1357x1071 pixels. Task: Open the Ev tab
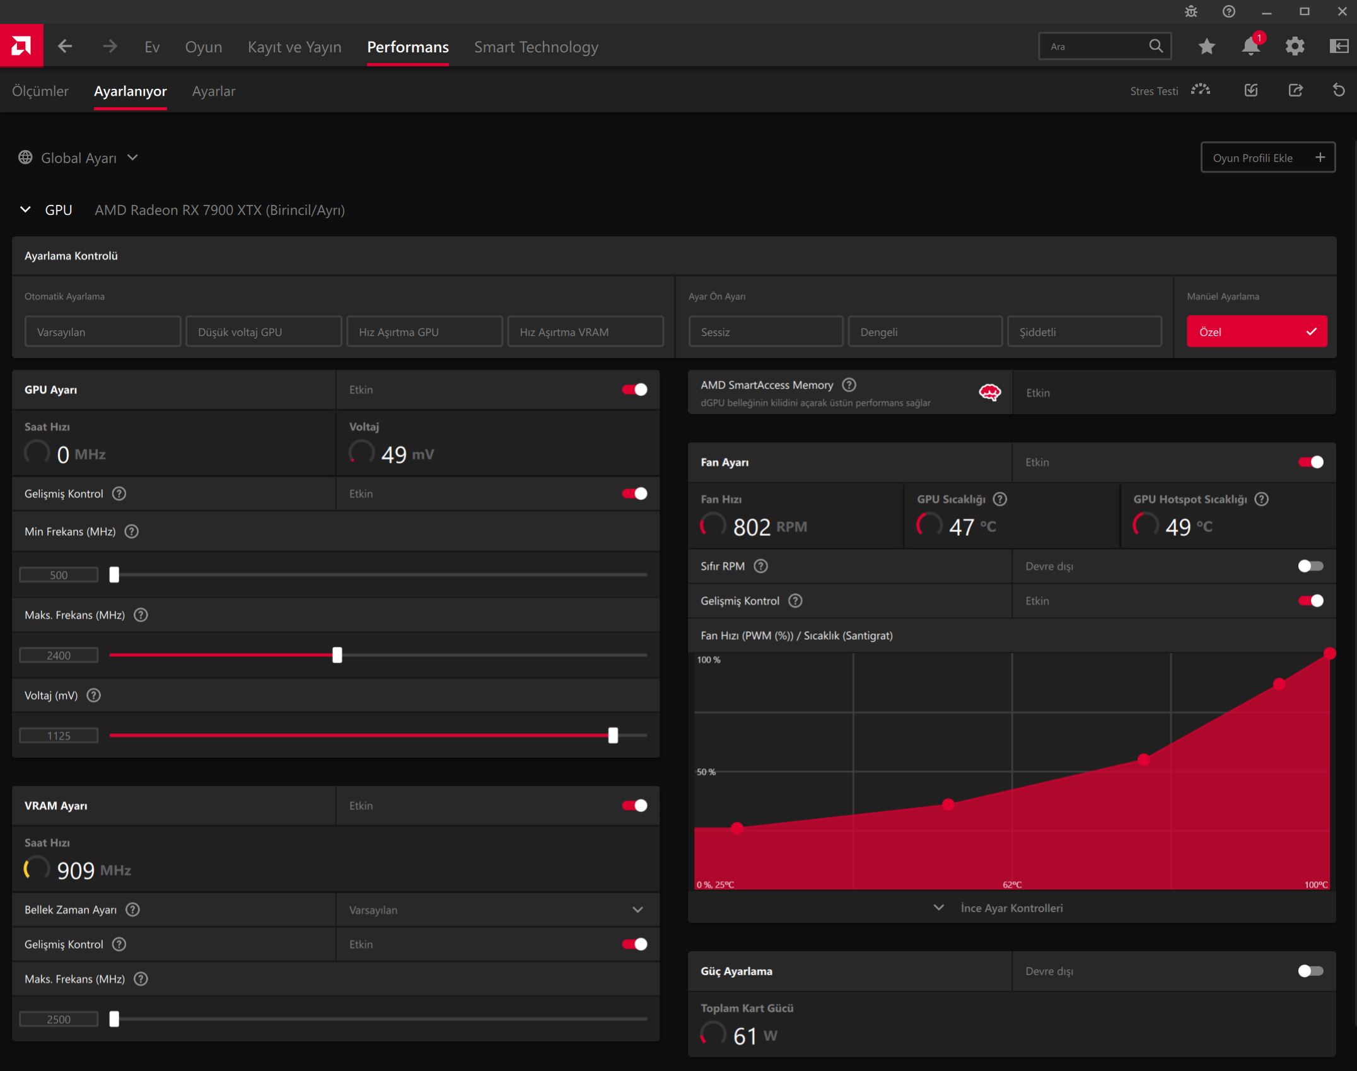[x=152, y=47]
